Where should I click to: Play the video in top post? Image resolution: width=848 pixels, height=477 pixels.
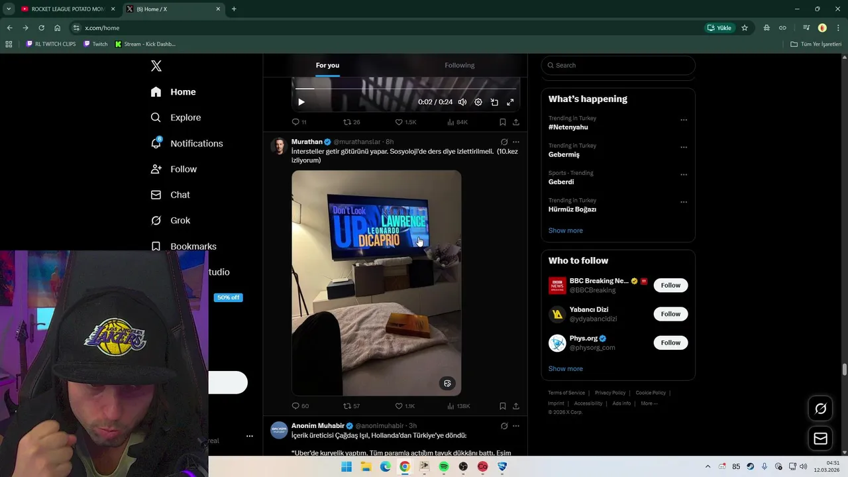(x=301, y=102)
